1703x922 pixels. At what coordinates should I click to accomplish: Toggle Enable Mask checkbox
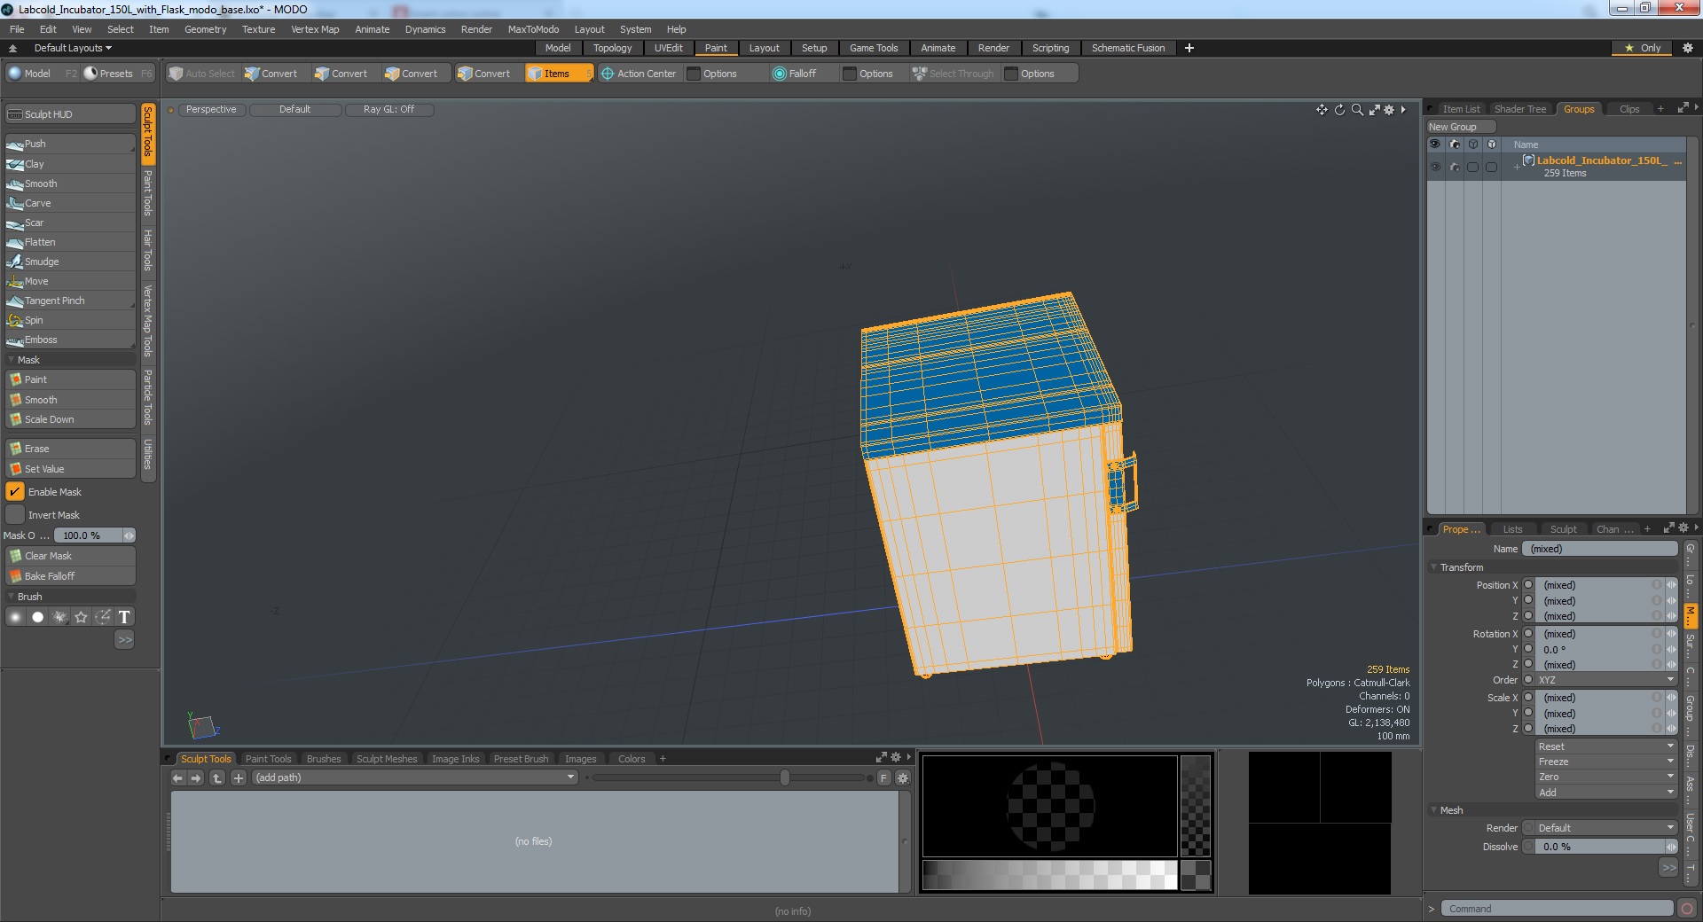tap(15, 492)
